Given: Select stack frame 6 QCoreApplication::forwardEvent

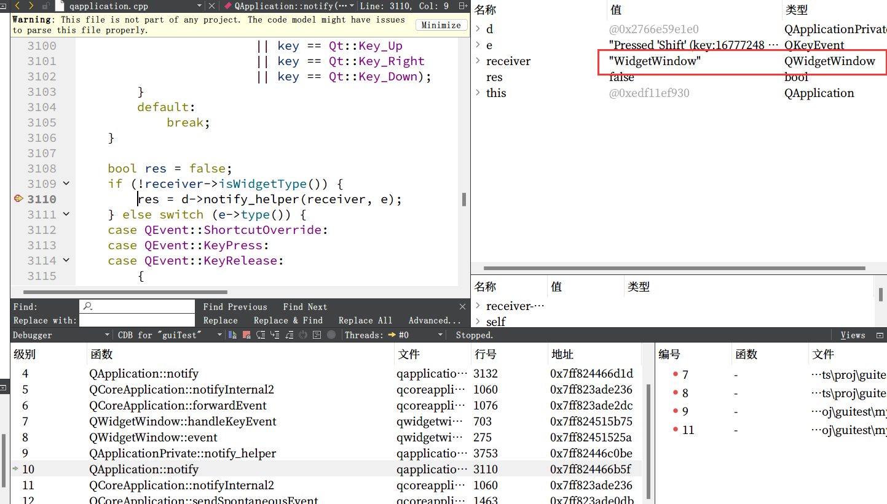Looking at the screenshot, I should tap(326, 405).
